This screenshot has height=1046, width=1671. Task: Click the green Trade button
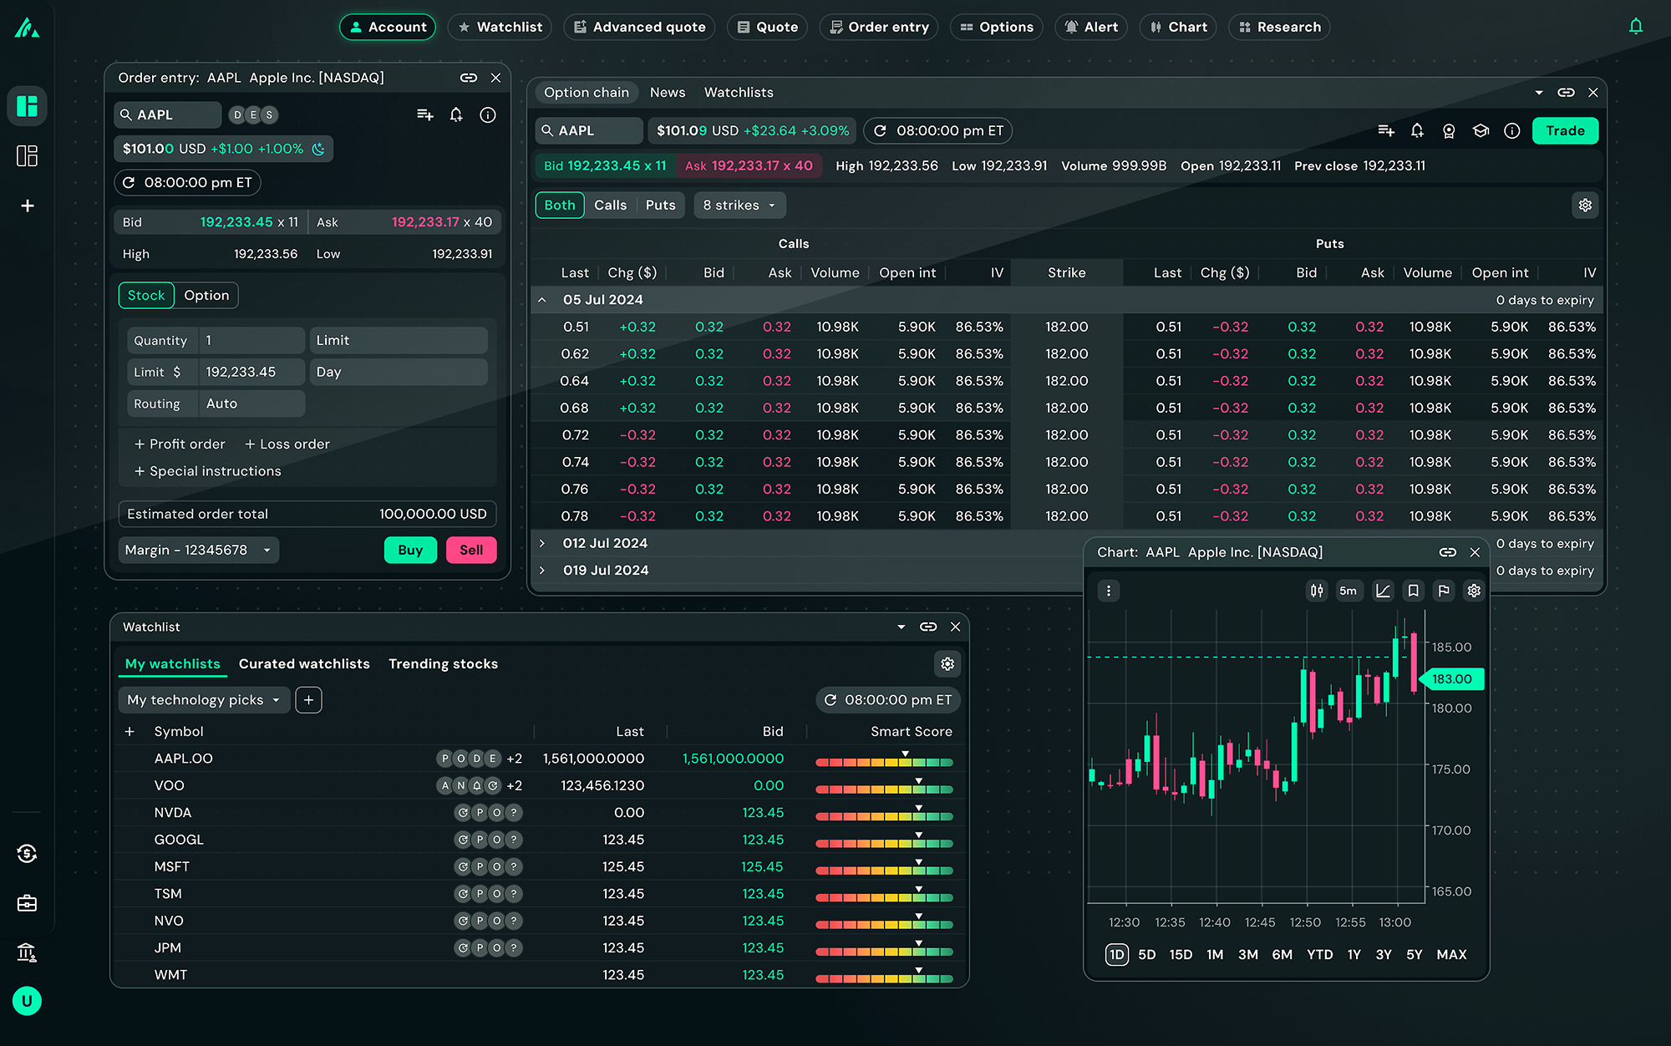(x=1564, y=131)
